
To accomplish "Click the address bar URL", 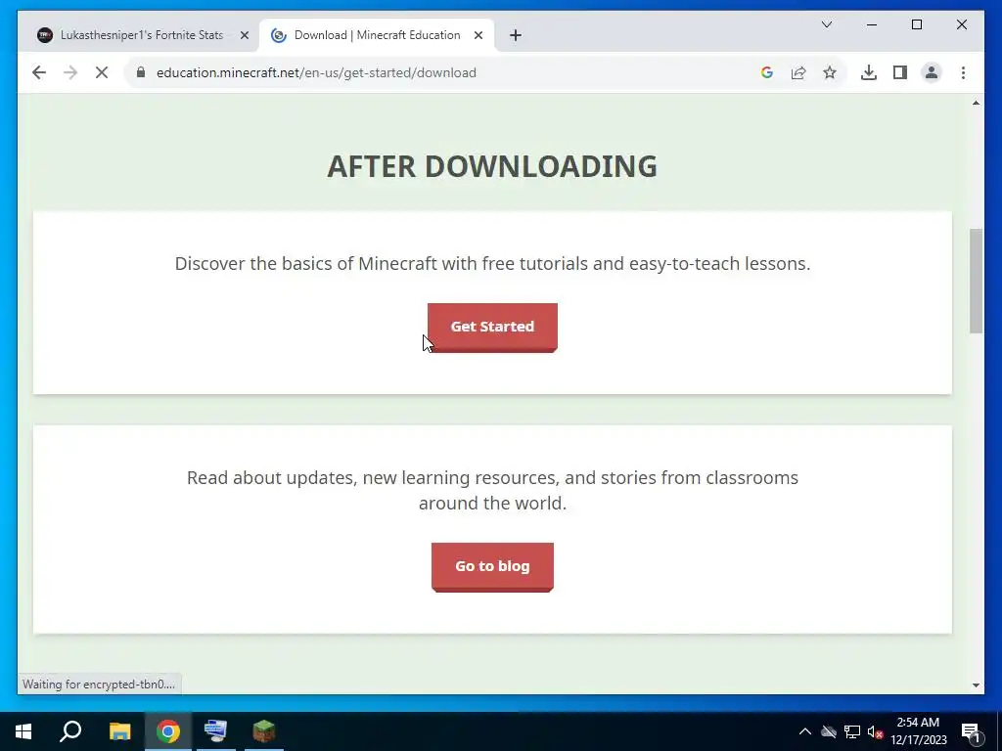I will (x=316, y=72).
